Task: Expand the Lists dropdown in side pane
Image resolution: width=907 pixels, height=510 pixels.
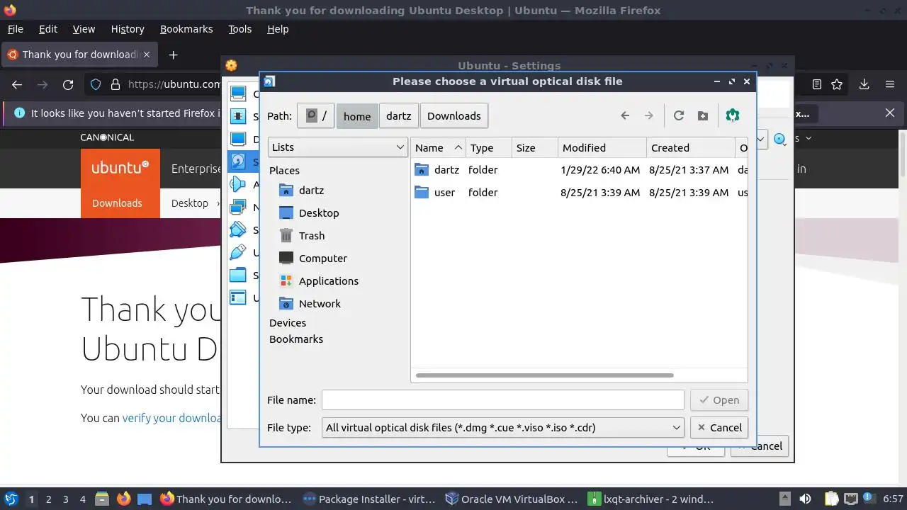Action: pyautogui.click(x=337, y=147)
